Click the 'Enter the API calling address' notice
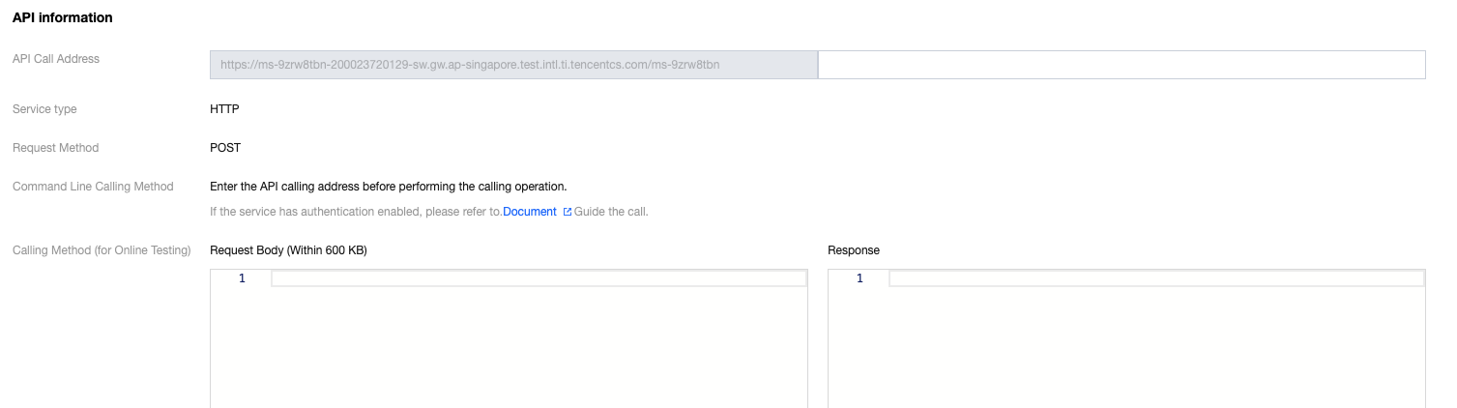 point(388,187)
